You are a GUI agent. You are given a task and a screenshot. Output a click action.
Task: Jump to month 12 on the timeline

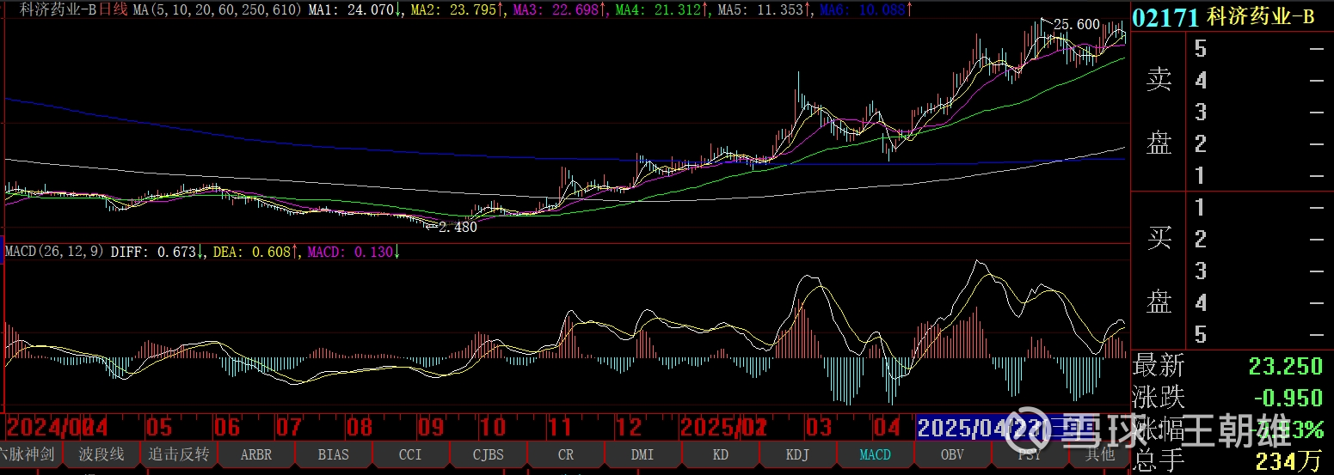coord(629,428)
